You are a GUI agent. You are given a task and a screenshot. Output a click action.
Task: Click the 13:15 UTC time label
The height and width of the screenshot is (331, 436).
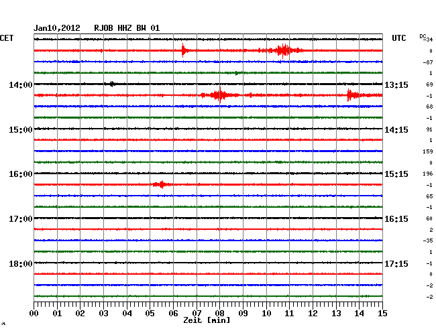[x=396, y=84]
